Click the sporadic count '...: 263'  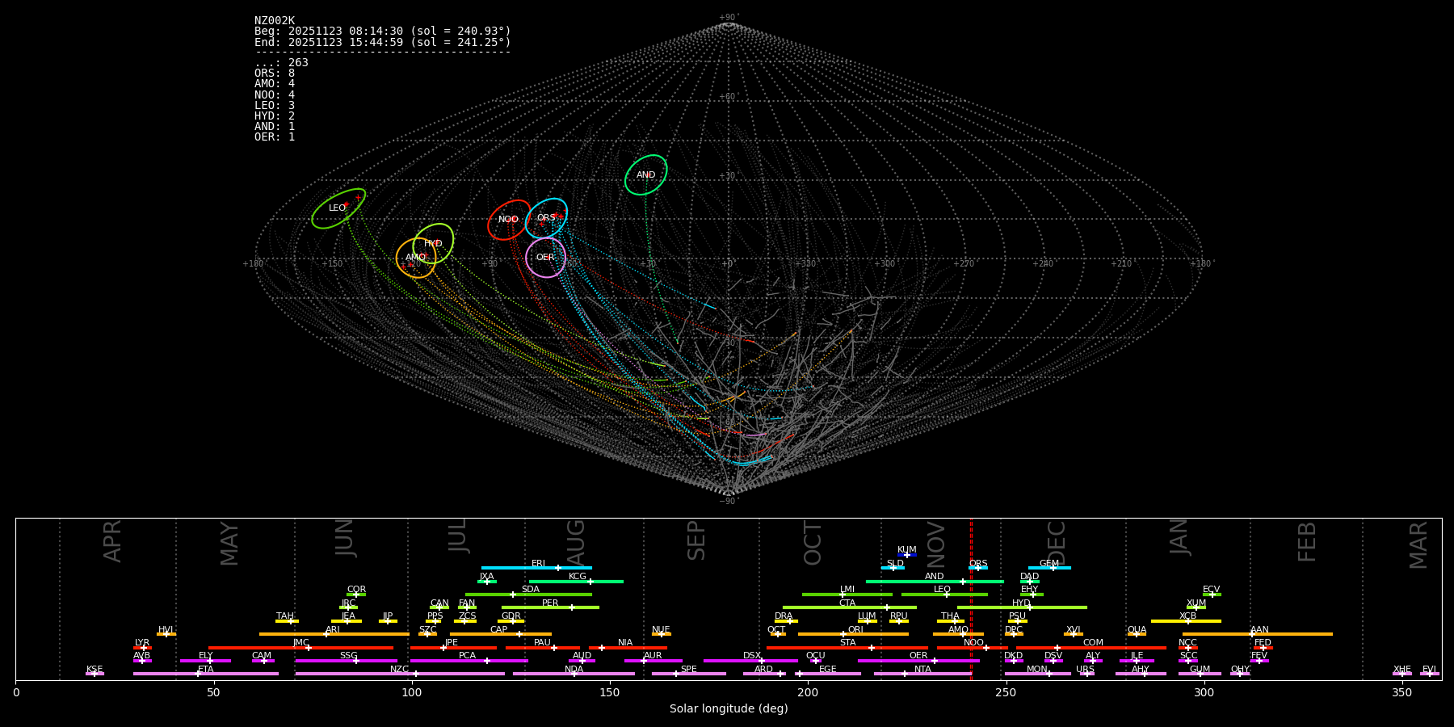tap(281, 63)
